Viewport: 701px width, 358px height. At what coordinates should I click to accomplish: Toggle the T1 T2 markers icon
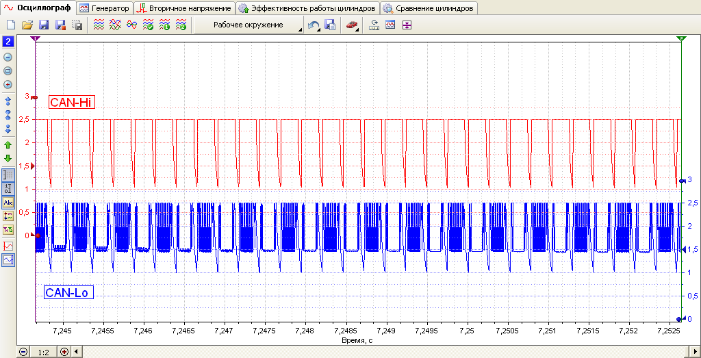tap(8, 230)
